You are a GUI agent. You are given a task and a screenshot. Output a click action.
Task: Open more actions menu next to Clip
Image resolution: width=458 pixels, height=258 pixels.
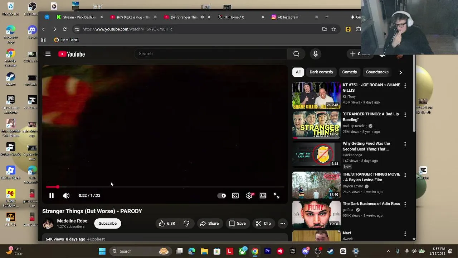point(283,224)
